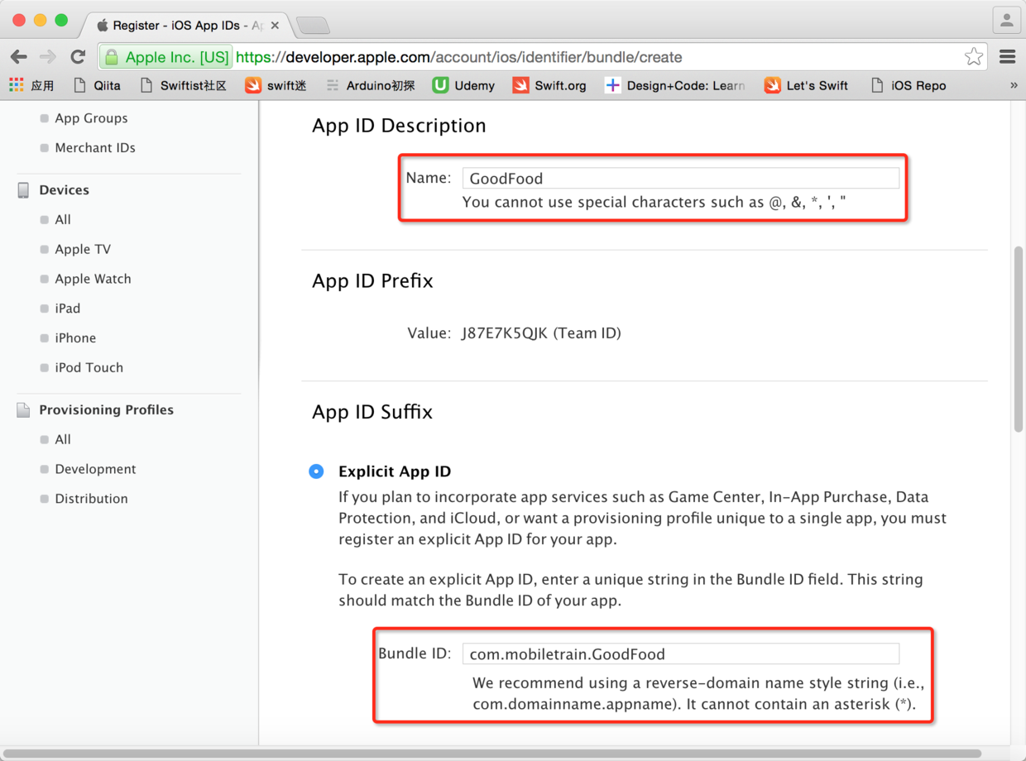Select the Explicit App ID radio button
The width and height of the screenshot is (1026, 761).
(x=316, y=471)
